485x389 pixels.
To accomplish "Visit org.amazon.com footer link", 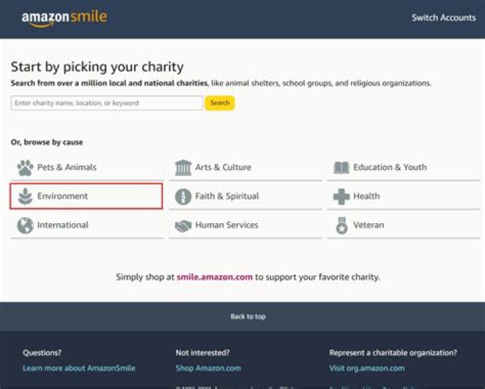I will (x=366, y=368).
